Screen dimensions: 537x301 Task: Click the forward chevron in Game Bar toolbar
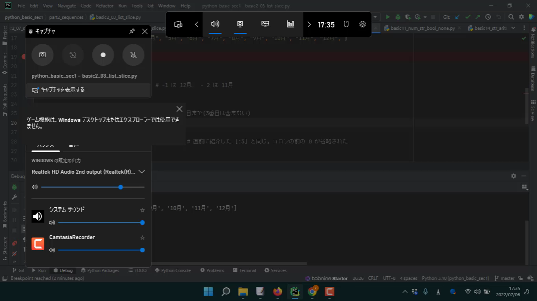pyautogui.click(x=309, y=24)
